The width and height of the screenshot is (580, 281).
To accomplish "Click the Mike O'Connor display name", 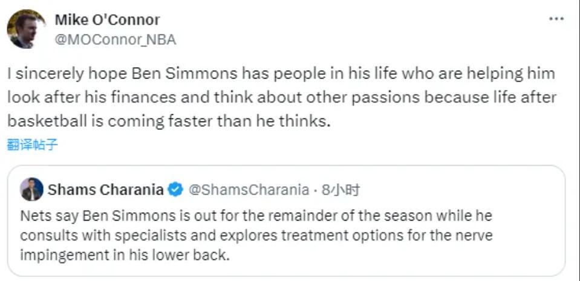I will (107, 20).
